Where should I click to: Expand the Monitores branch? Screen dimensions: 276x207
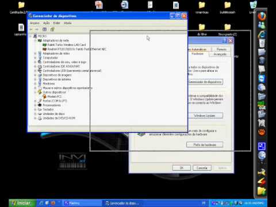coord(35,83)
